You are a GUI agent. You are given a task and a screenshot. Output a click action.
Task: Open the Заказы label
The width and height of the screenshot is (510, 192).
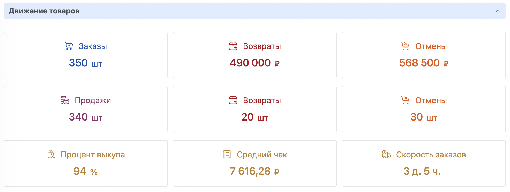click(x=93, y=46)
